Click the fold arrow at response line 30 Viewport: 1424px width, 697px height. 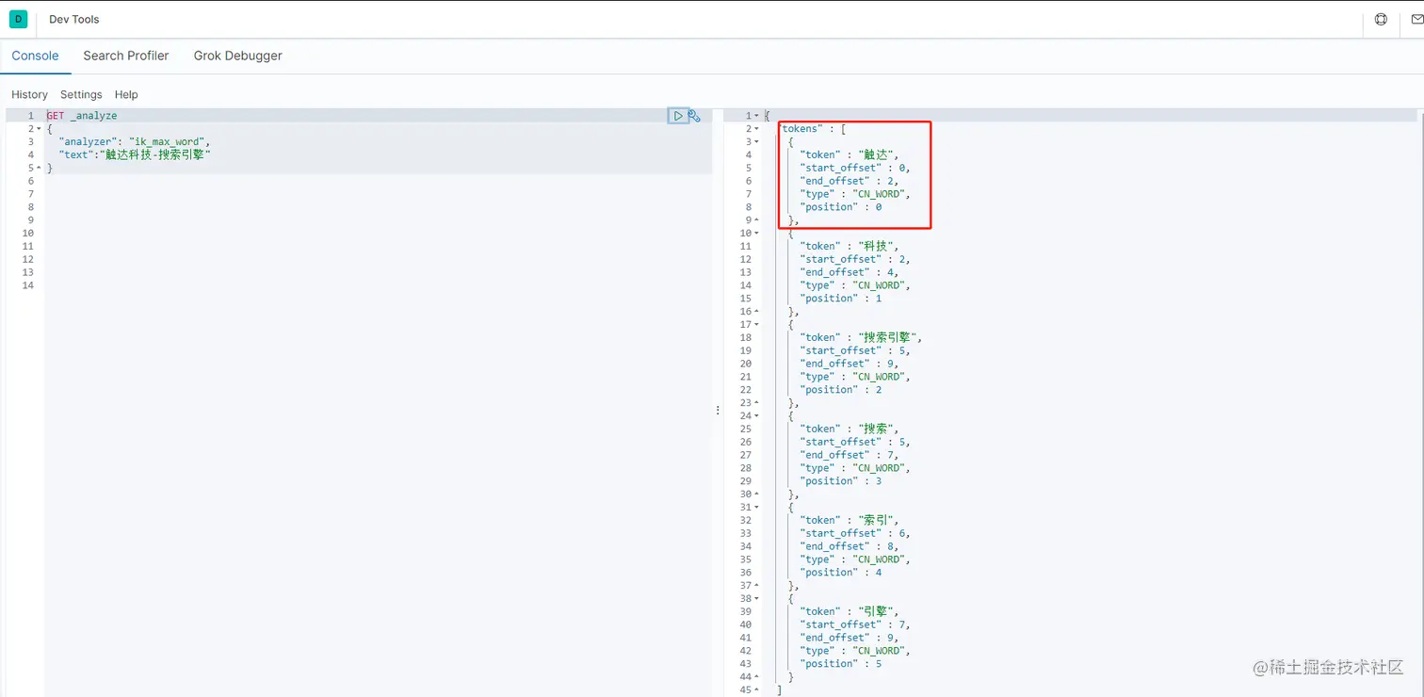coord(756,494)
